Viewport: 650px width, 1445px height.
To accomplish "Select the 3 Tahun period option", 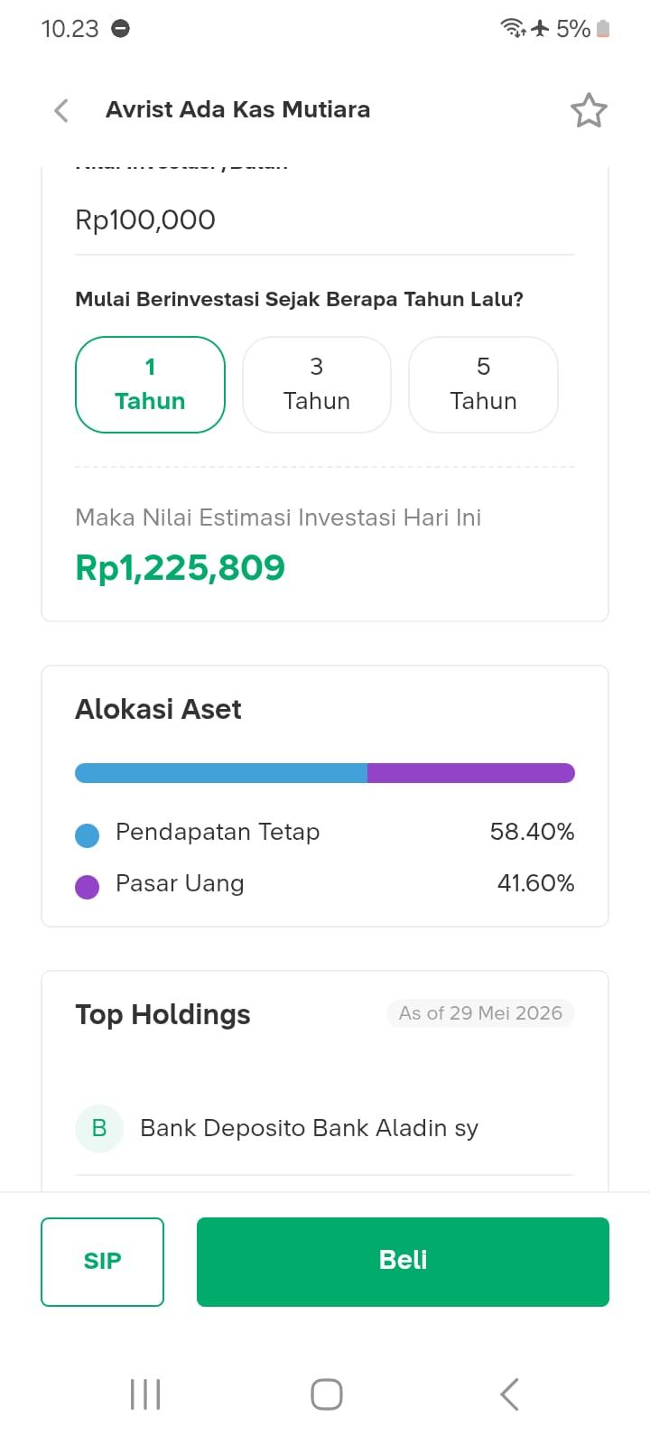I will pyautogui.click(x=317, y=385).
